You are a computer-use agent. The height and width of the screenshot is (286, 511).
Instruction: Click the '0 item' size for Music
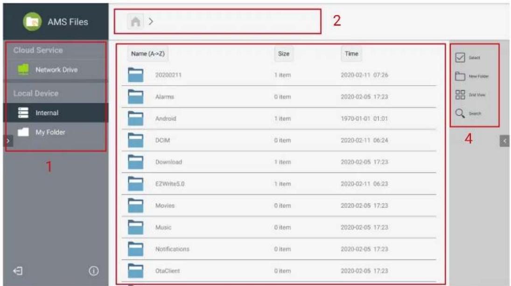[282, 227]
